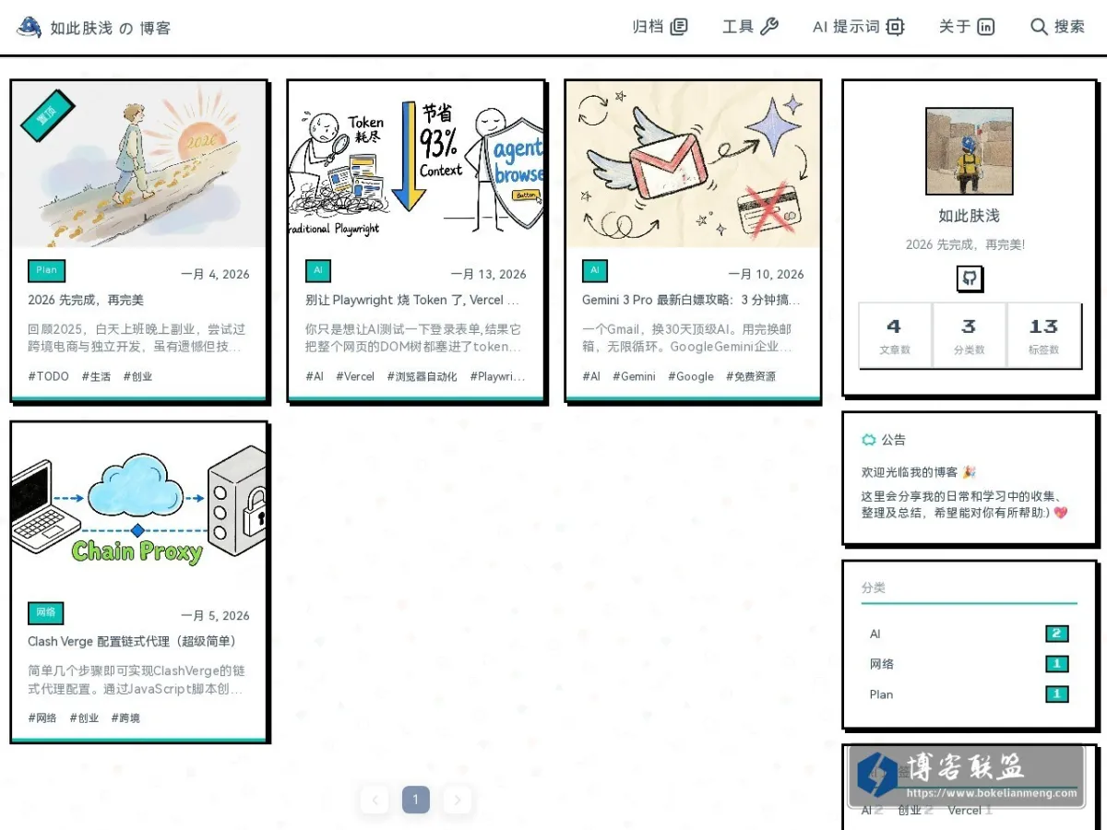Screen dimensions: 1107x830
Task: Click the Chain Proxy cover image
Action: (x=138, y=506)
